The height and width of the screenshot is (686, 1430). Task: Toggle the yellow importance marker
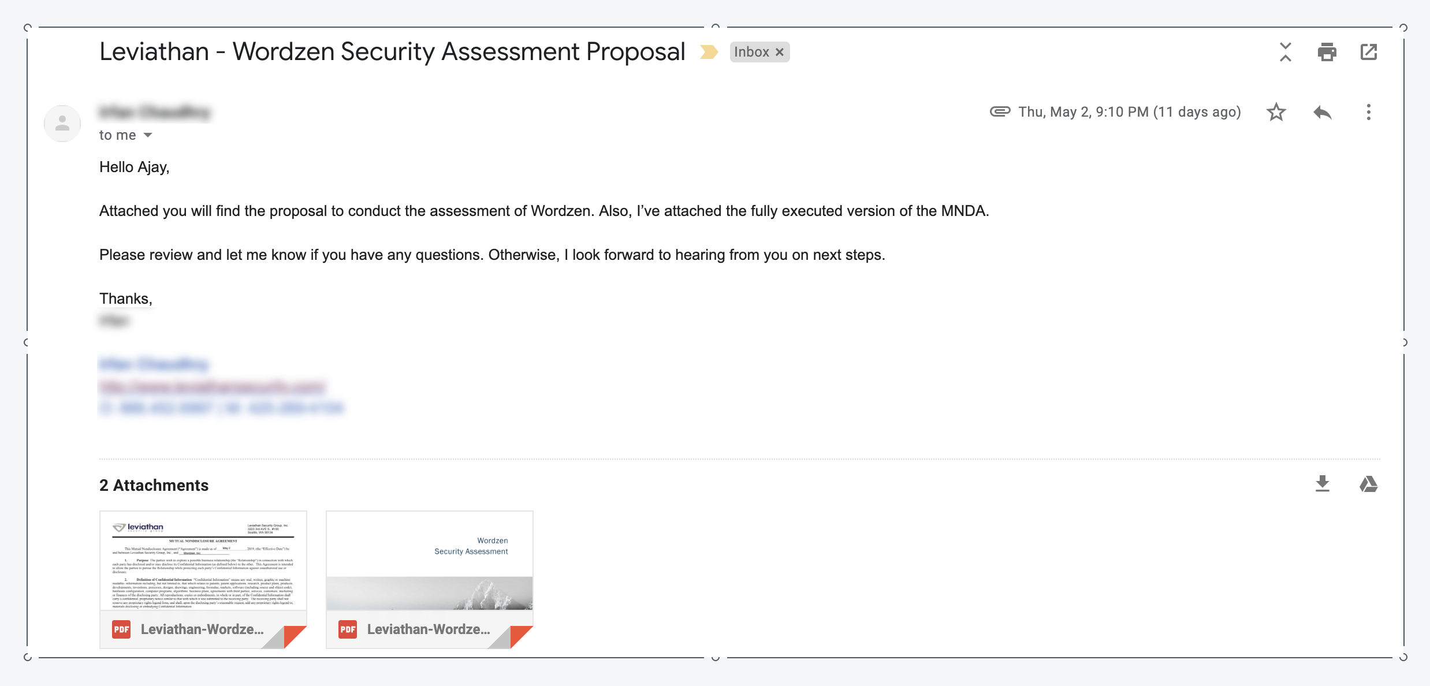coord(709,52)
